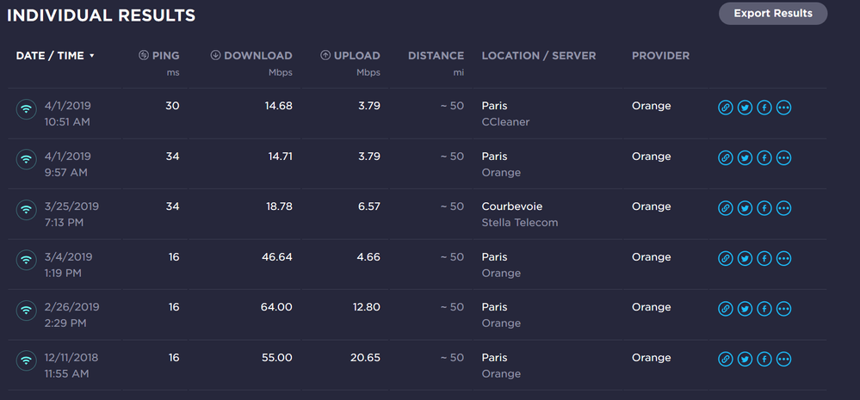Open more options for 12/11/2018 result

(783, 360)
